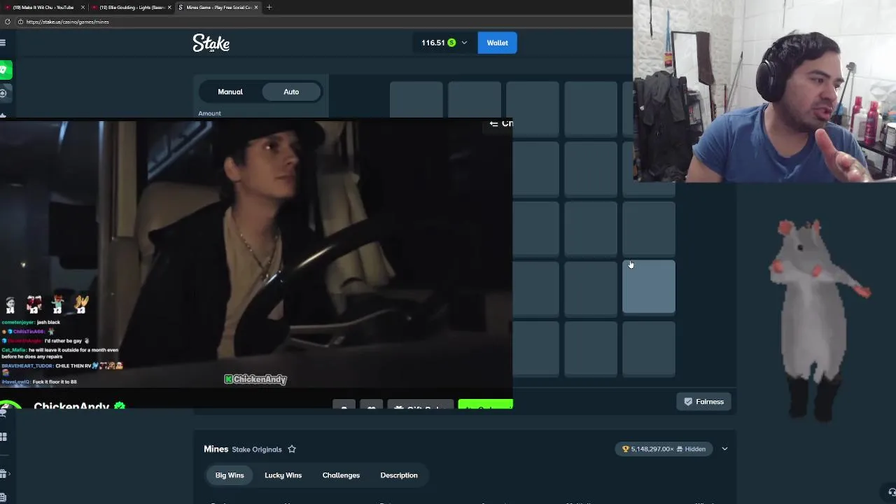This screenshot has height=504, width=896.
Task: Click chat username cometenjoyer
Action: click(18, 322)
